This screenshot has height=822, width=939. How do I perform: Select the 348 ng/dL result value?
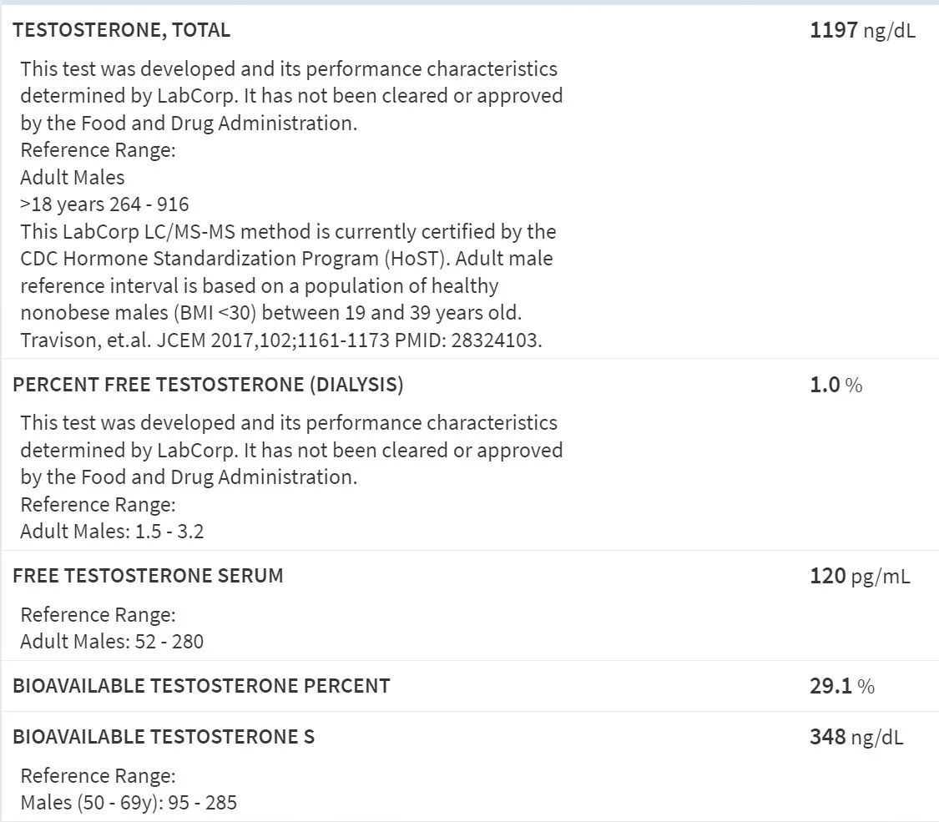pos(856,736)
